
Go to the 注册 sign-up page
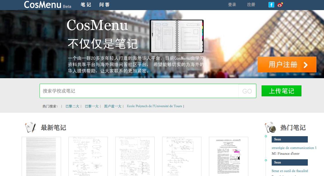[251, 5]
